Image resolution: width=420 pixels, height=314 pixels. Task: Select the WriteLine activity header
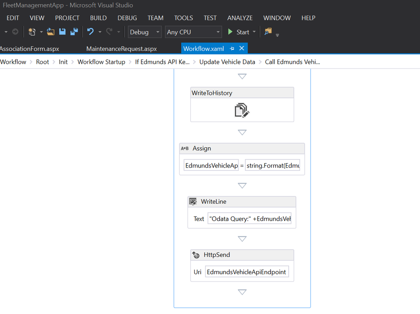point(242,201)
